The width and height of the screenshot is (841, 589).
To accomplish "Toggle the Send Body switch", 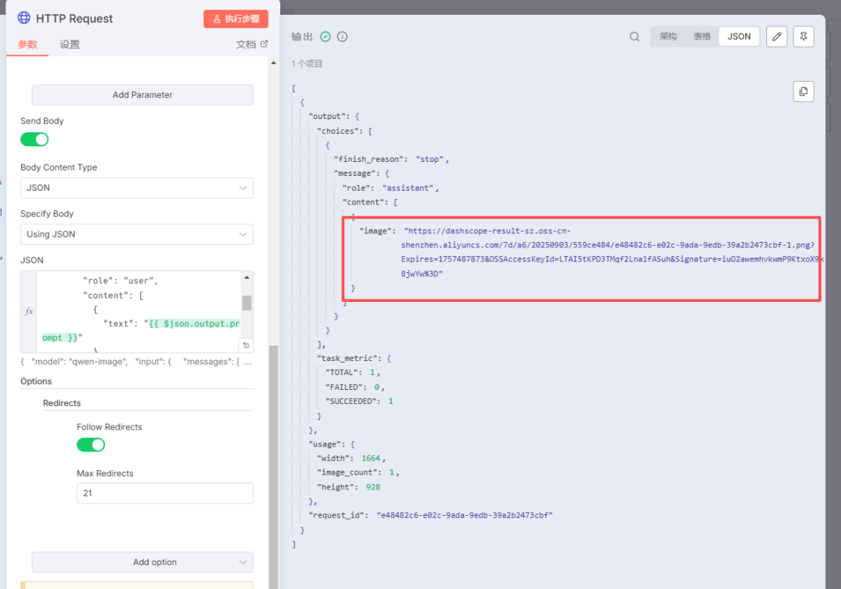I will click(x=34, y=139).
